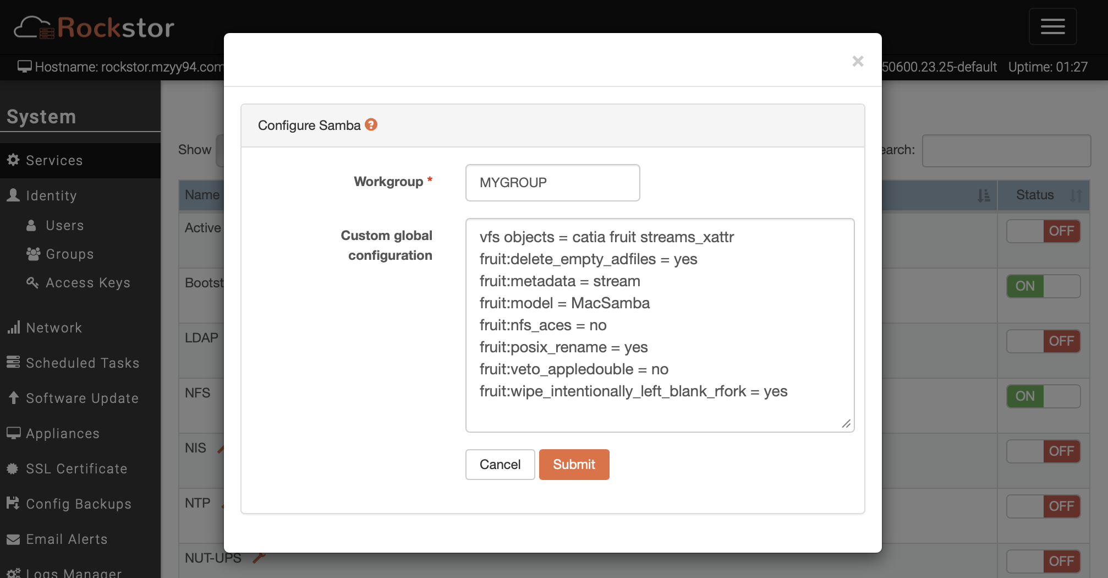Go to Software Update page
This screenshot has height=578, width=1108.
pyautogui.click(x=82, y=398)
